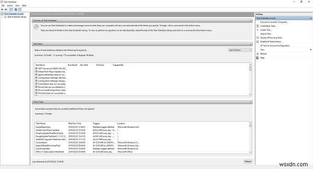Select Consolidator in Active Tasks list
This screenshot has height=169, width=313.
point(41,142)
